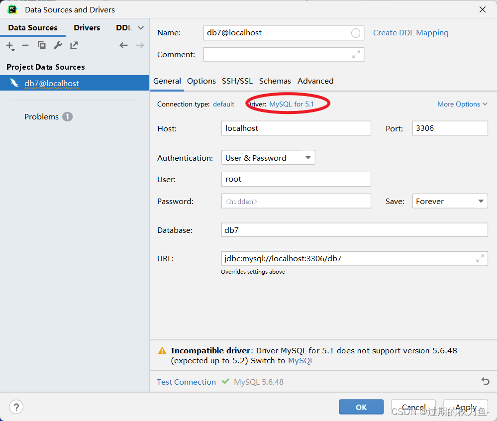Viewport: 497px width, 421px height.
Task: Make data source global export icon
Action: point(74,45)
